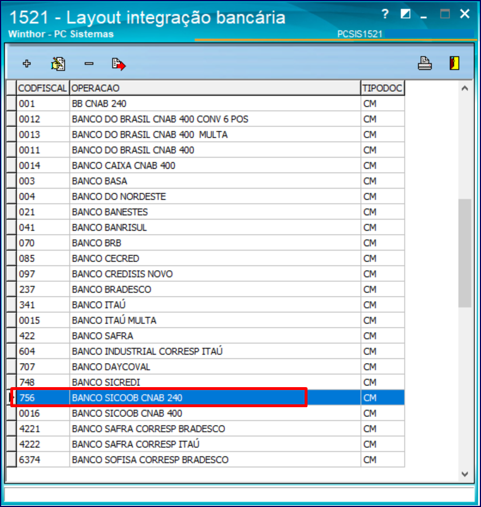Click code cell 4221
Viewport: 481px width, 507px height.
(x=43, y=429)
